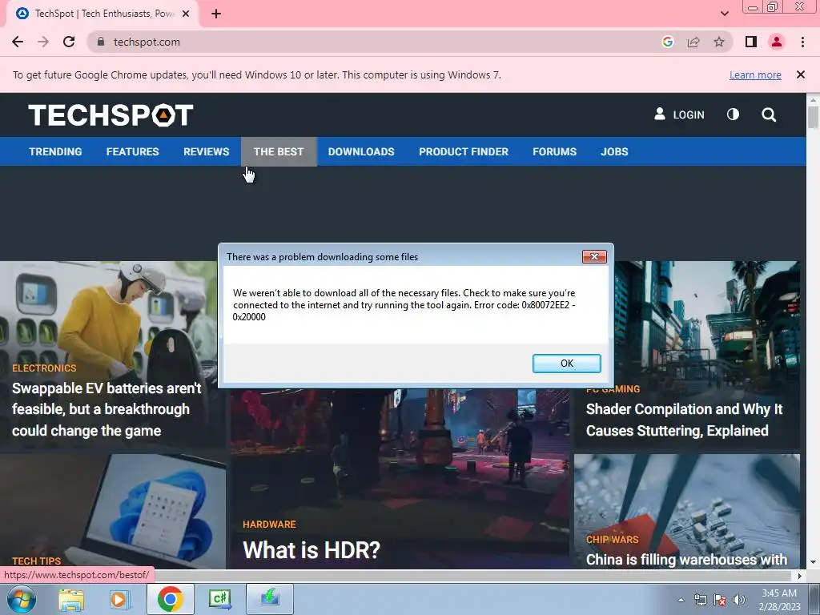Click the page vertical scrollbar thumb
The image size is (820, 615).
coord(813,117)
